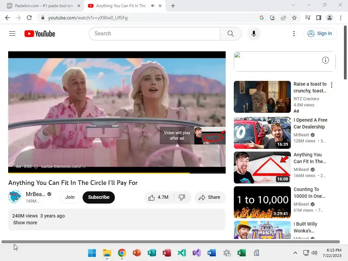Click the horizontal page scrollbar

pos(171,242)
